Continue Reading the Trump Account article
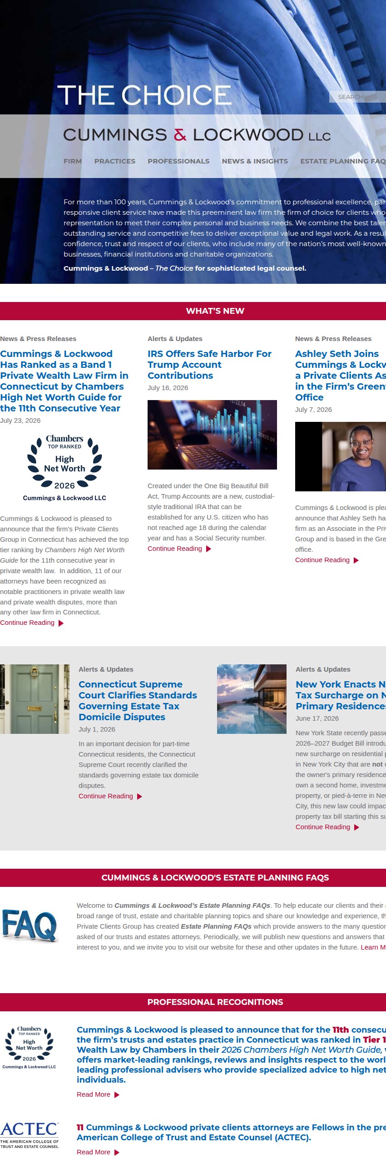The width and height of the screenshot is (386, 1158). point(175,549)
